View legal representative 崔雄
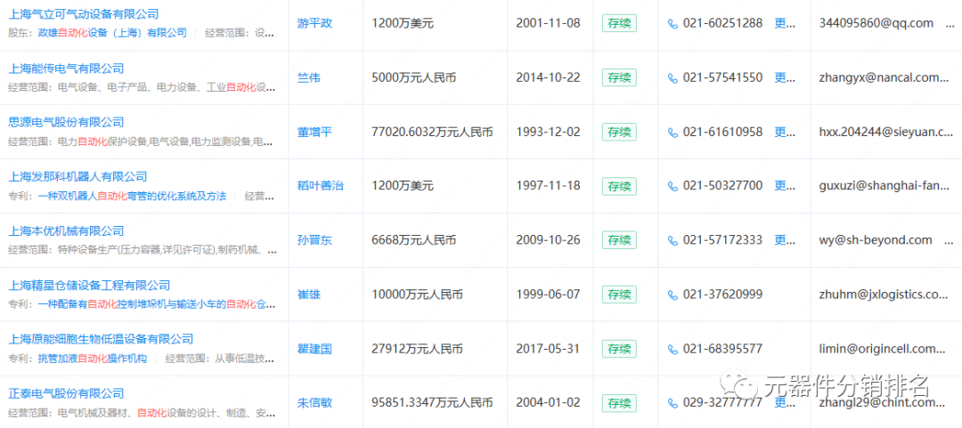 308,295
